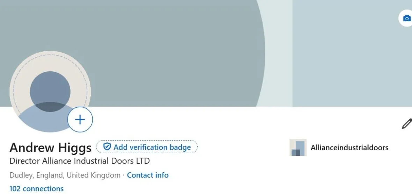This screenshot has height=194, width=412.
Task: Select the Director Alliance Industrial Doors LTD headline
Action: (80, 161)
